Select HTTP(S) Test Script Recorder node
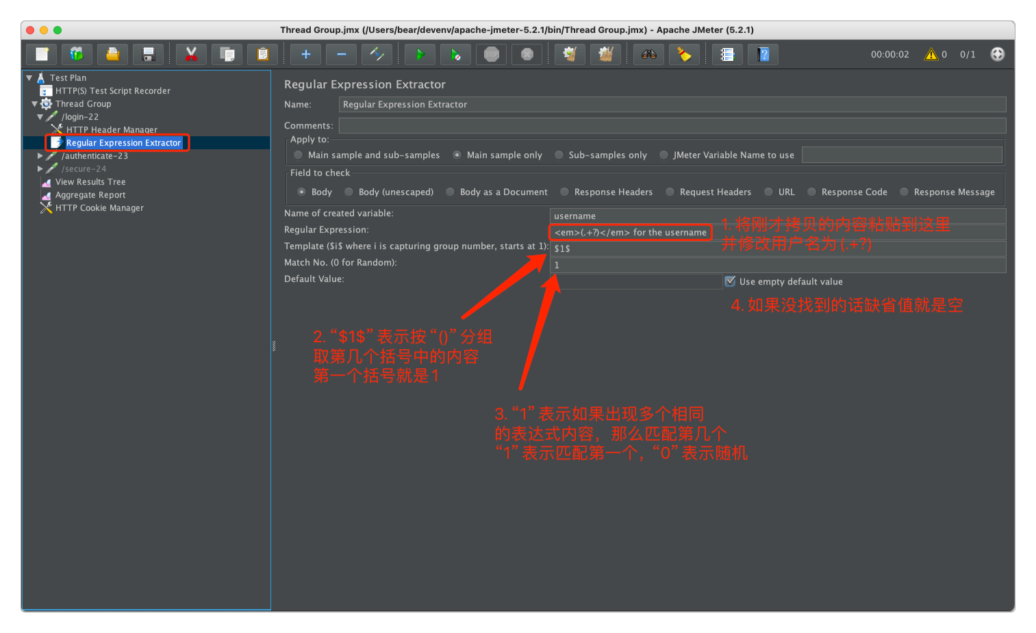This screenshot has width=1036, height=633. pyautogui.click(x=112, y=91)
